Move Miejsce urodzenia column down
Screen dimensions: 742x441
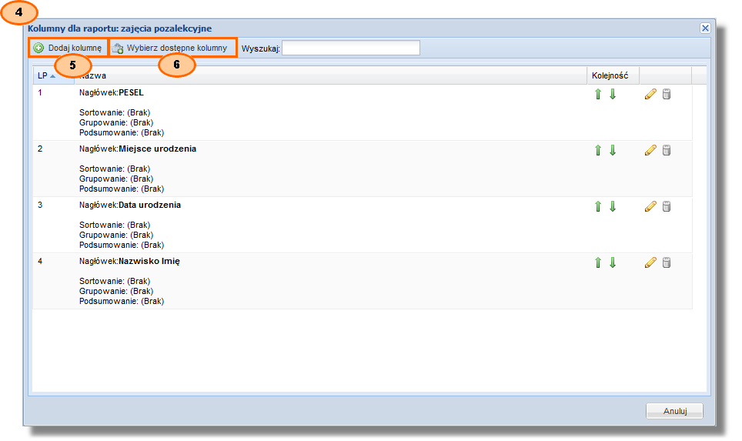[x=613, y=150]
